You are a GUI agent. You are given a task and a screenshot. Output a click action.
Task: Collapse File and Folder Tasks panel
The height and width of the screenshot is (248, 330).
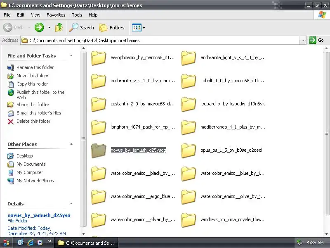click(71, 56)
